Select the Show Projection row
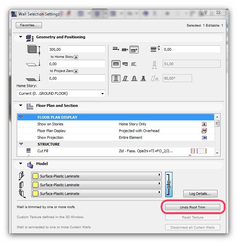Image resolution: width=237 pixels, height=242 pixels. tap(115, 137)
